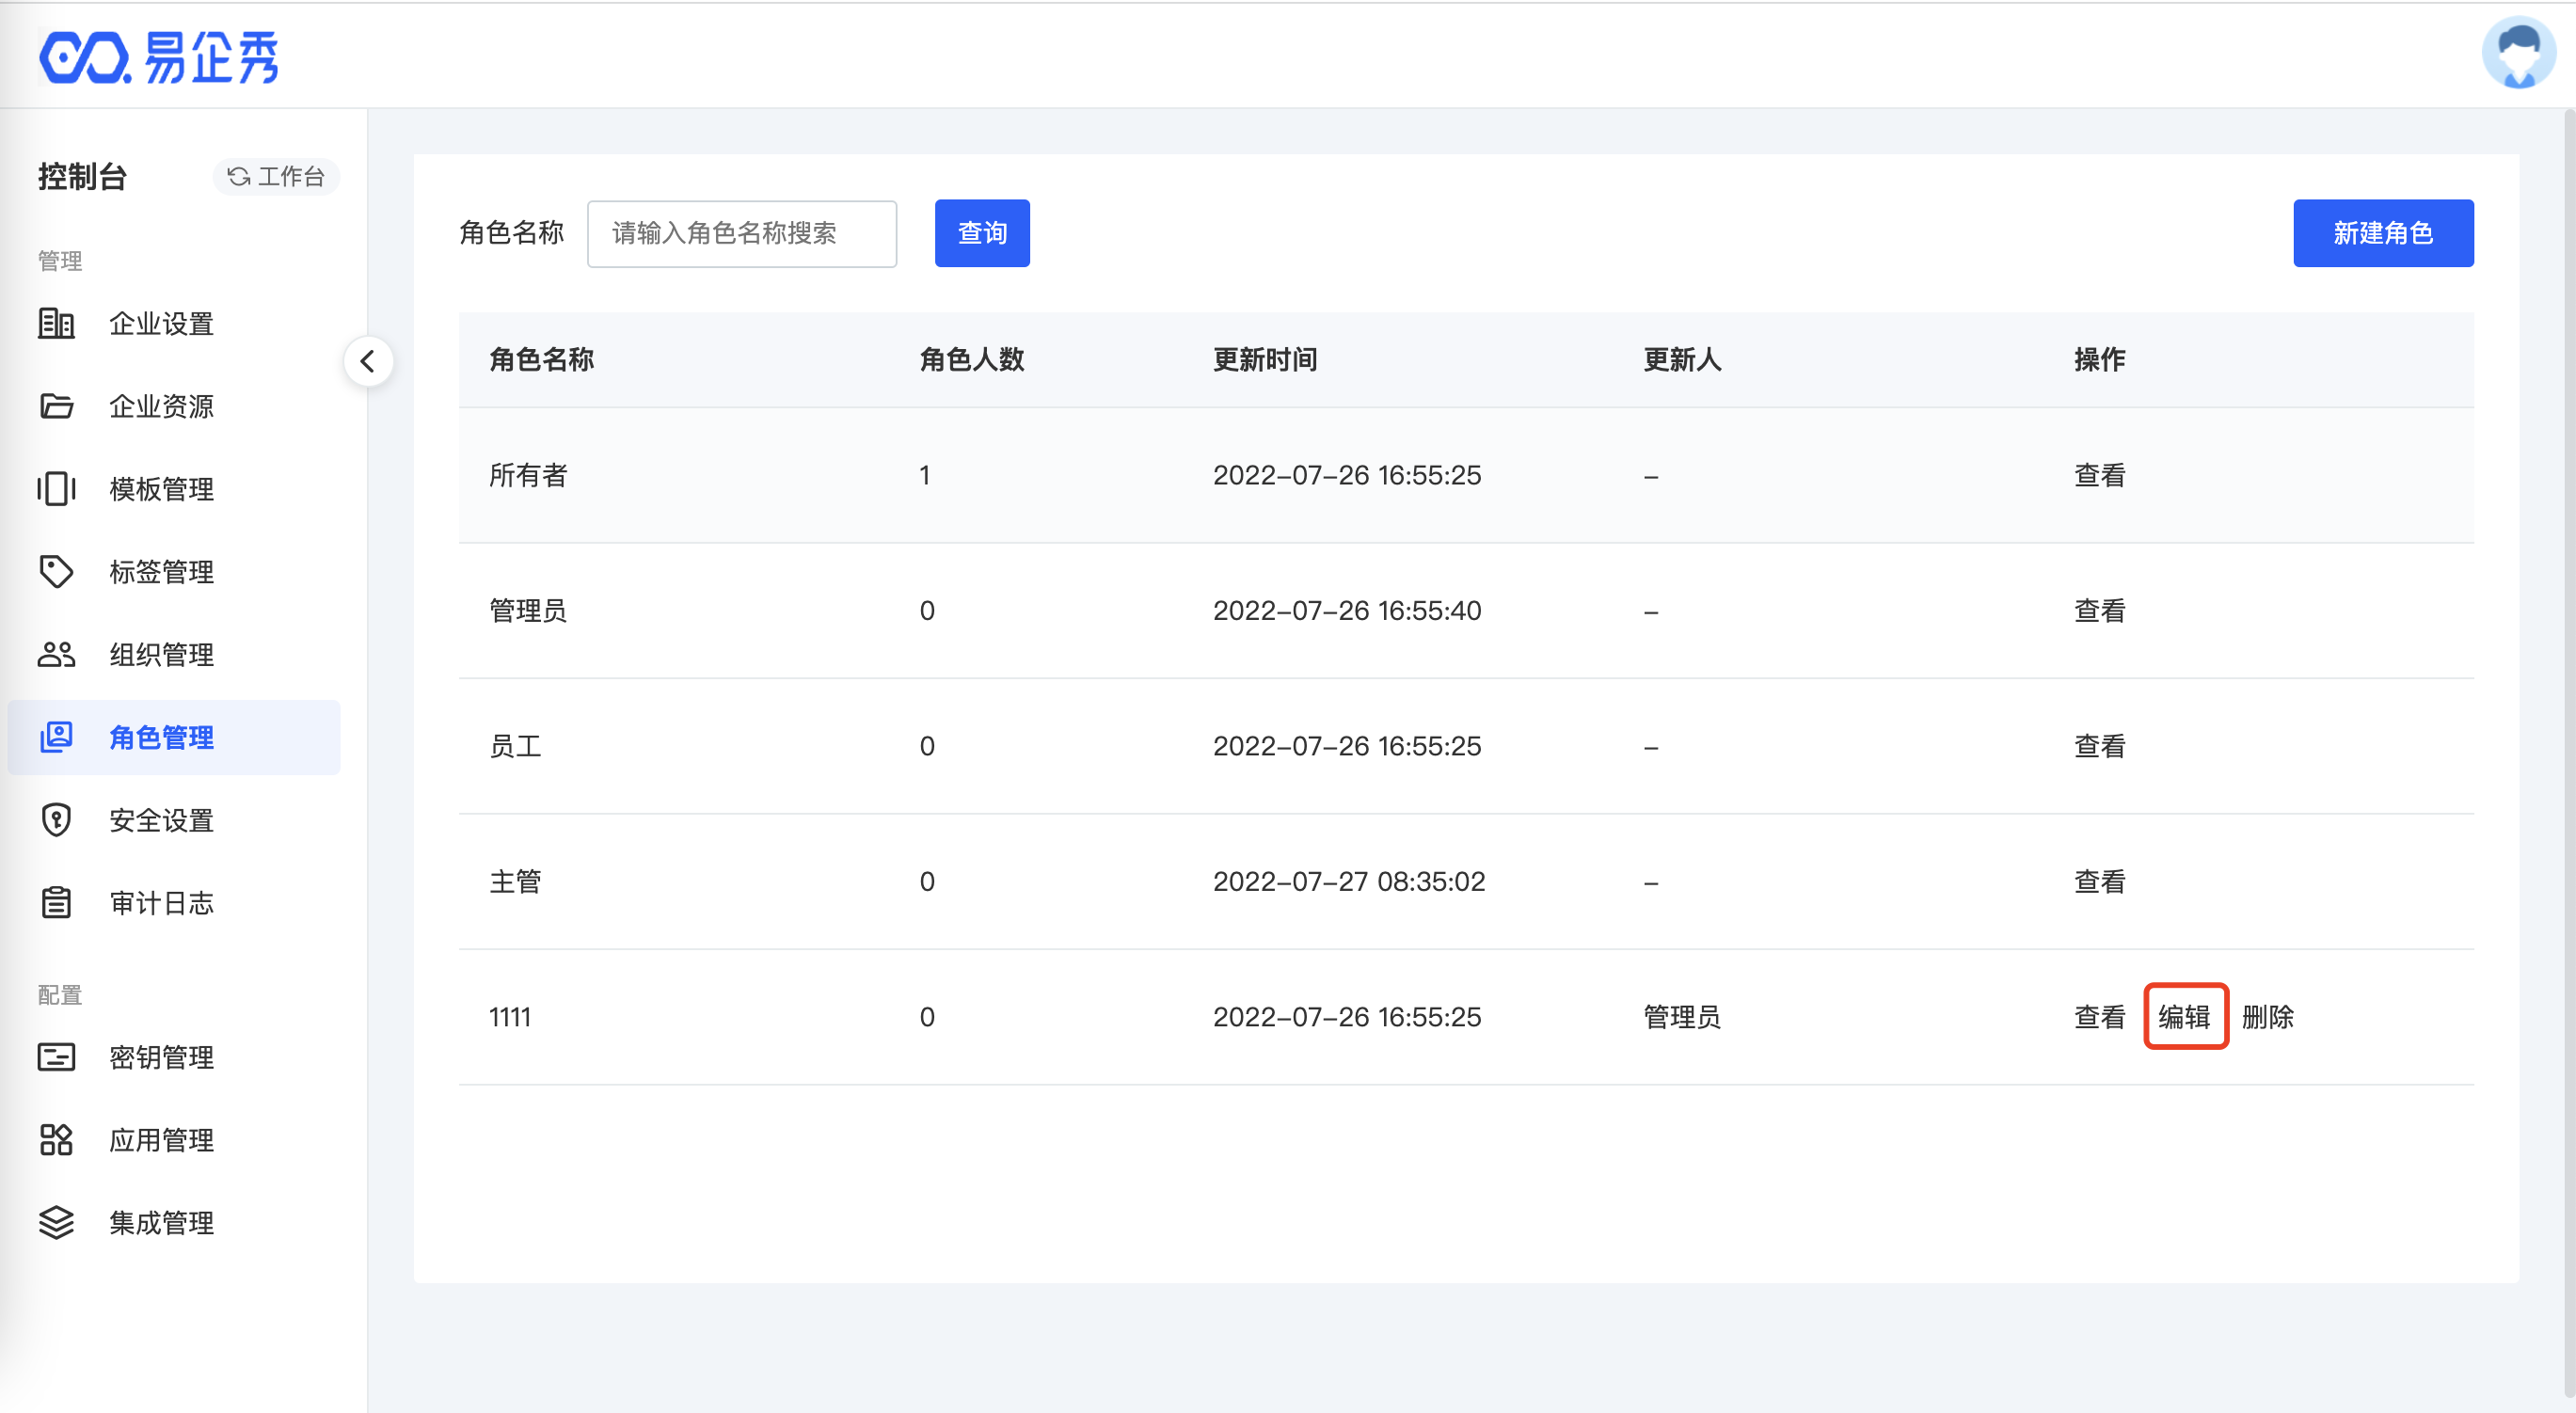
Task: Collapse the sidebar with the chevron
Action: point(368,361)
